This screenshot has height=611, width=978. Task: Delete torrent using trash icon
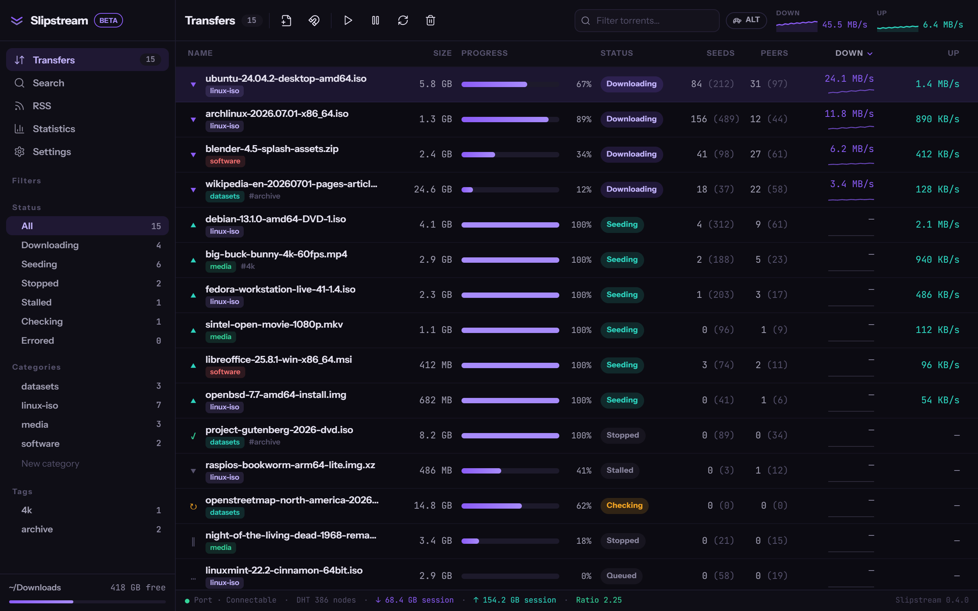tap(431, 20)
